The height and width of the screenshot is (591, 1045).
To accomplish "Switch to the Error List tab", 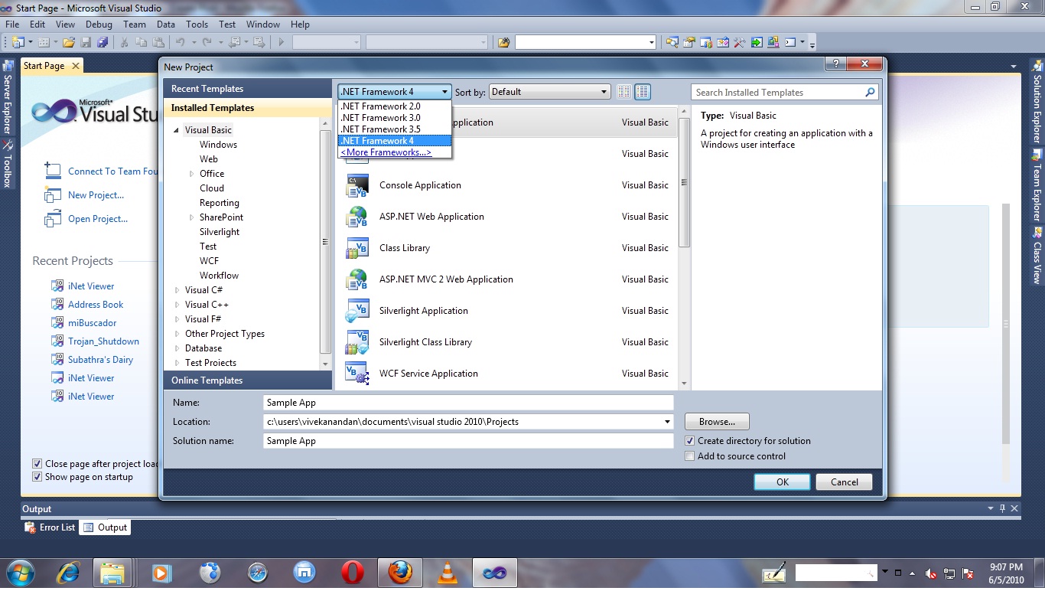I will pos(50,527).
